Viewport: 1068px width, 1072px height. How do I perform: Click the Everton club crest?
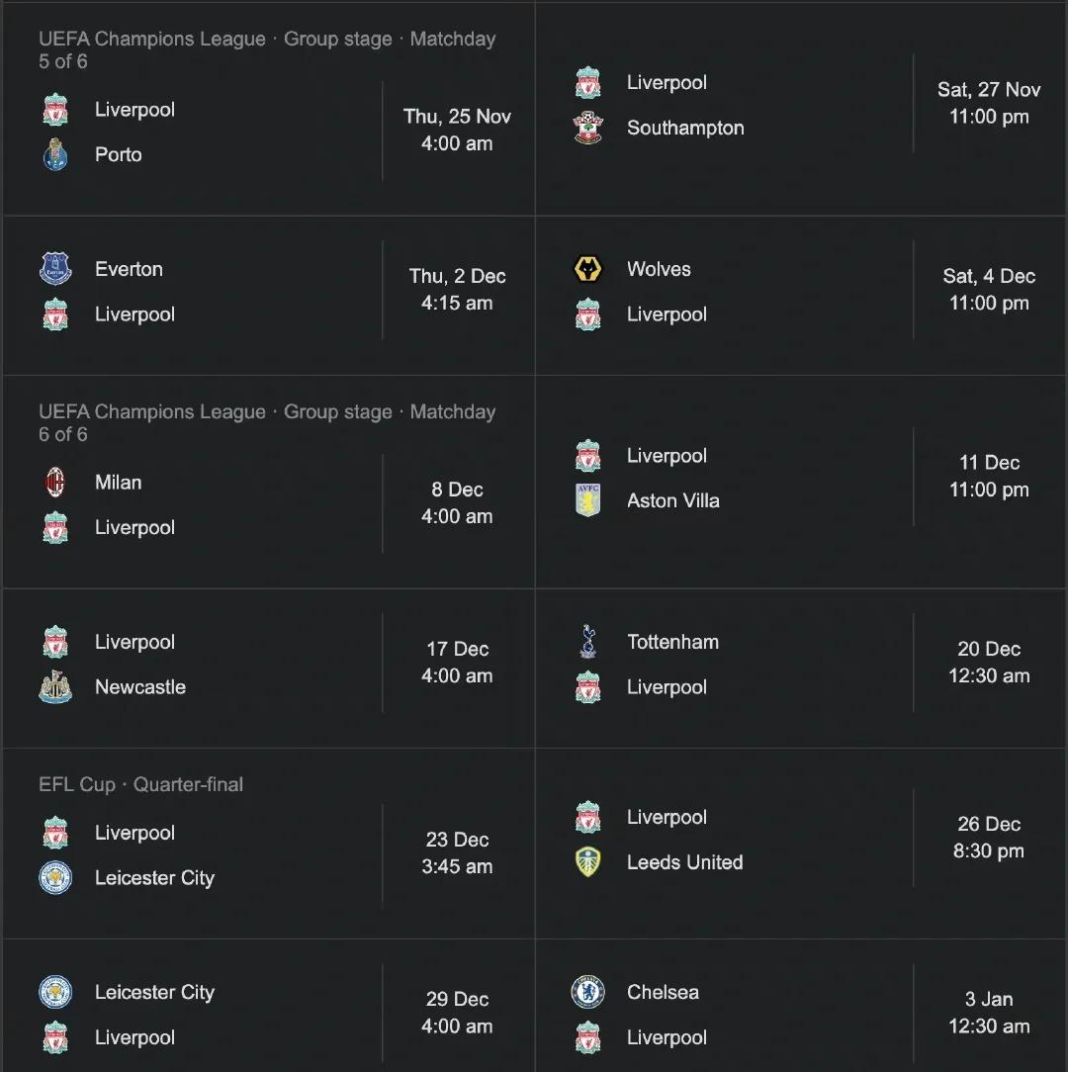pos(55,269)
